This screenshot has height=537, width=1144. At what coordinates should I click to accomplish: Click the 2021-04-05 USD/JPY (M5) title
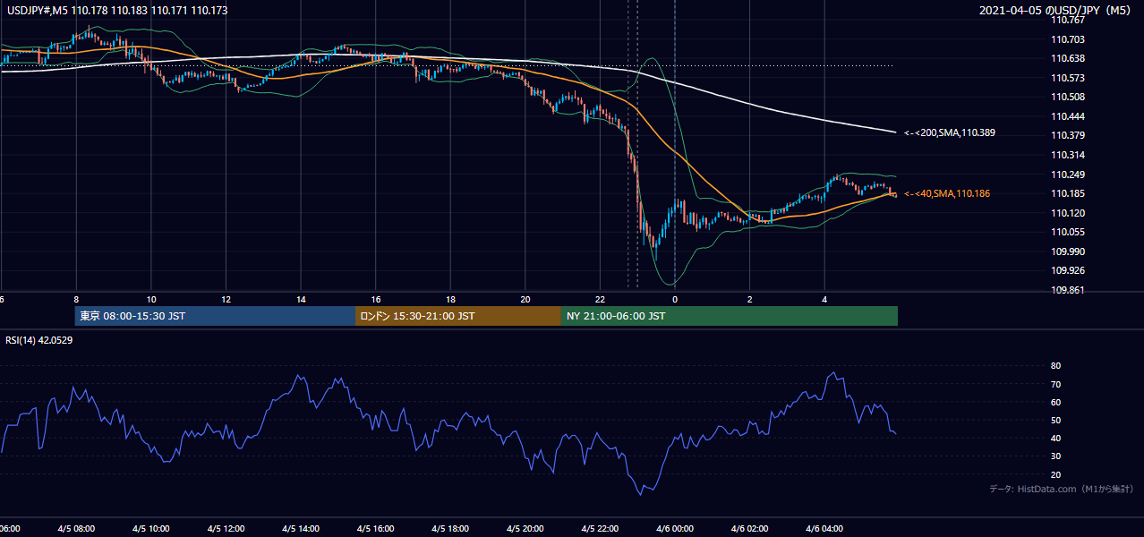pyautogui.click(x=1055, y=10)
